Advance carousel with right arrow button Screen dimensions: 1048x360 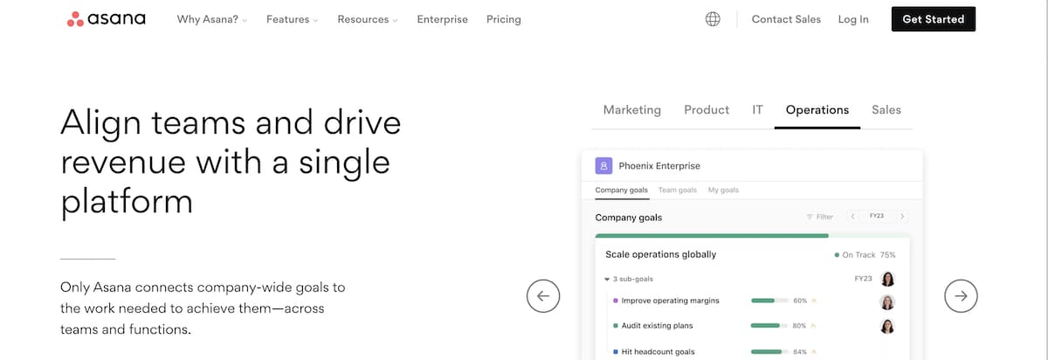coord(961,295)
